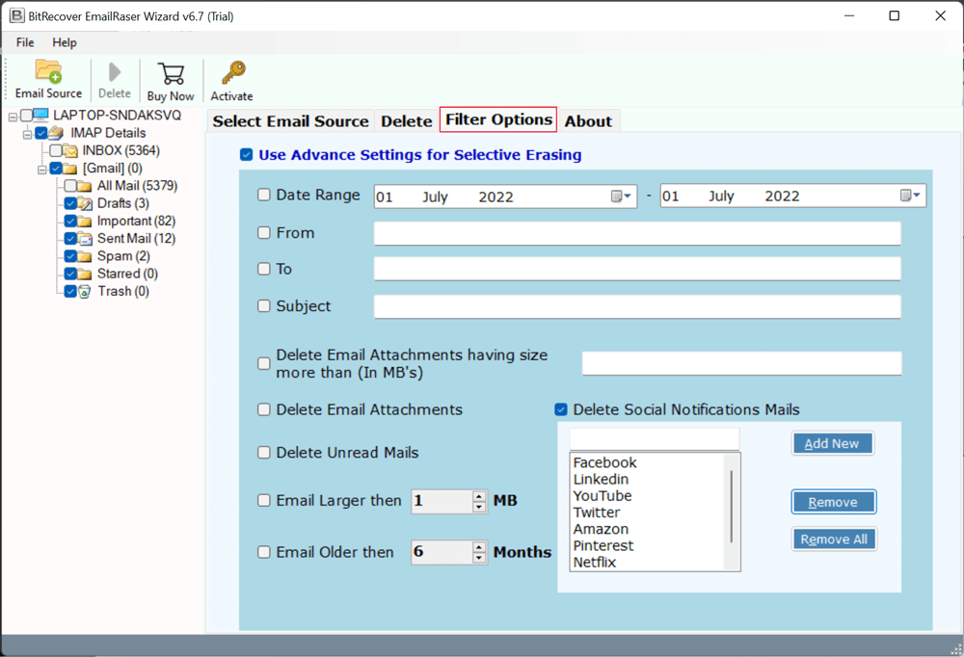The height and width of the screenshot is (657, 964).
Task: Open the File menu
Action: [x=25, y=42]
